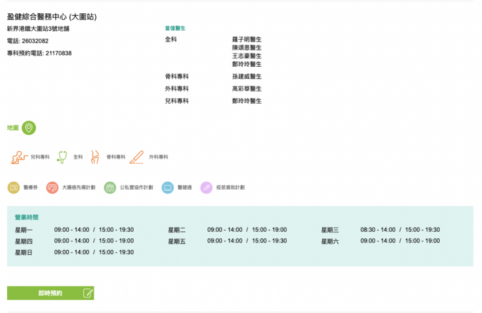The image size is (482, 313).
Task: Open the public-private partnership (公私營協作計劃) icon
Action: click(x=110, y=188)
